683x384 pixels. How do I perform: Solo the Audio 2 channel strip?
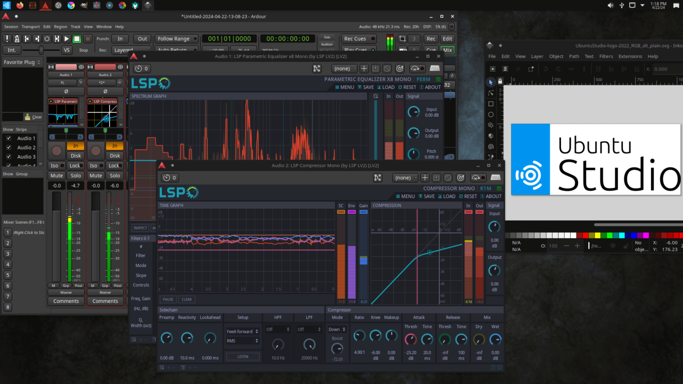(115, 175)
